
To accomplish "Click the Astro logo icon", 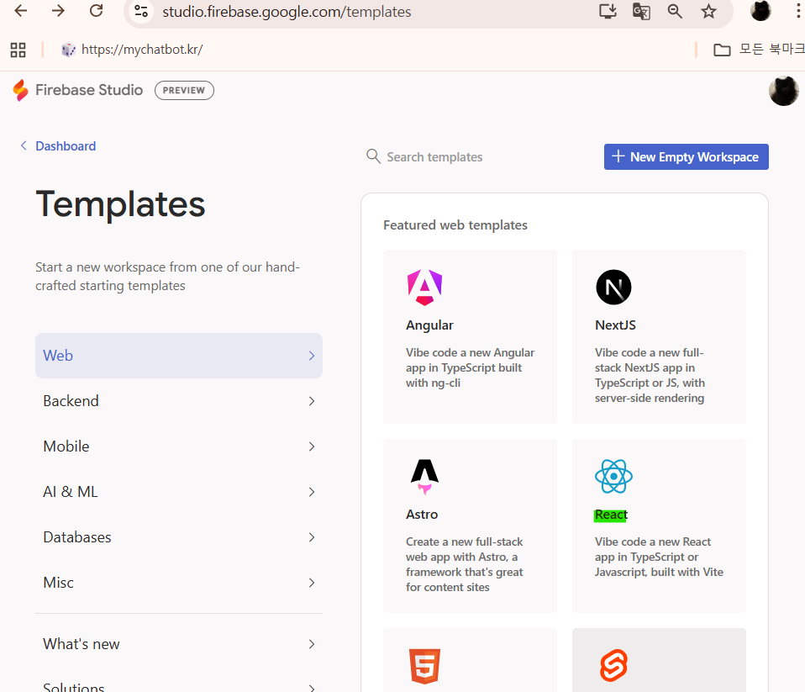I will tap(424, 476).
